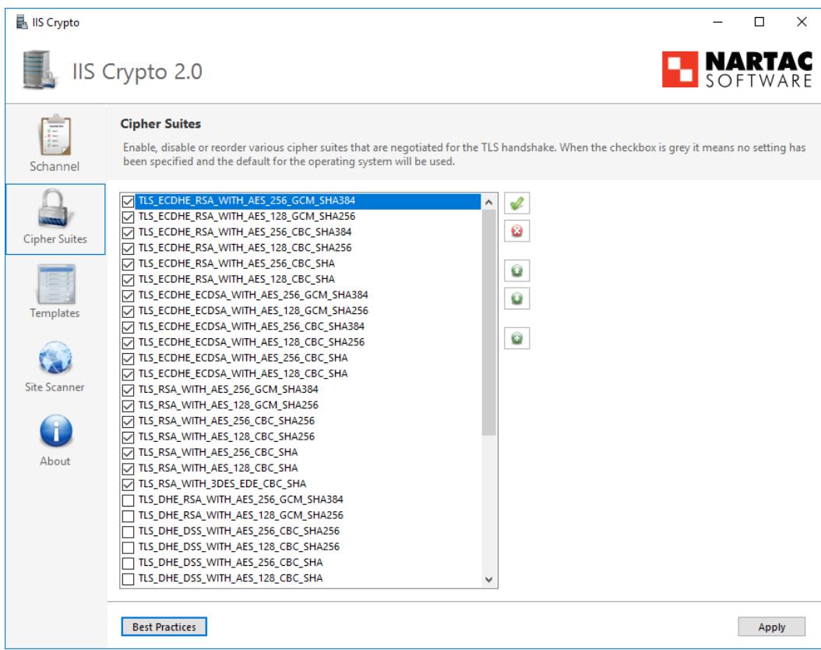The height and width of the screenshot is (650, 821).
Task: Uncheck TLS_RSA_WITH_AES_128_CBC_SHA256 checkbox
Action: point(128,436)
